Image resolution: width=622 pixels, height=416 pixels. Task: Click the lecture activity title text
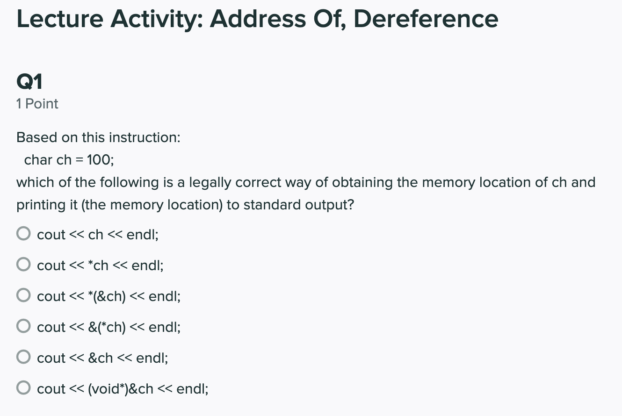tap(257, 19)
